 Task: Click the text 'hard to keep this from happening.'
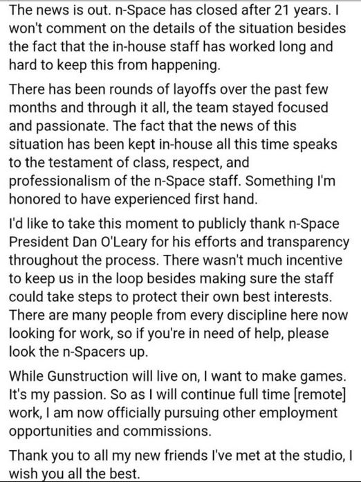pos(115,65)
